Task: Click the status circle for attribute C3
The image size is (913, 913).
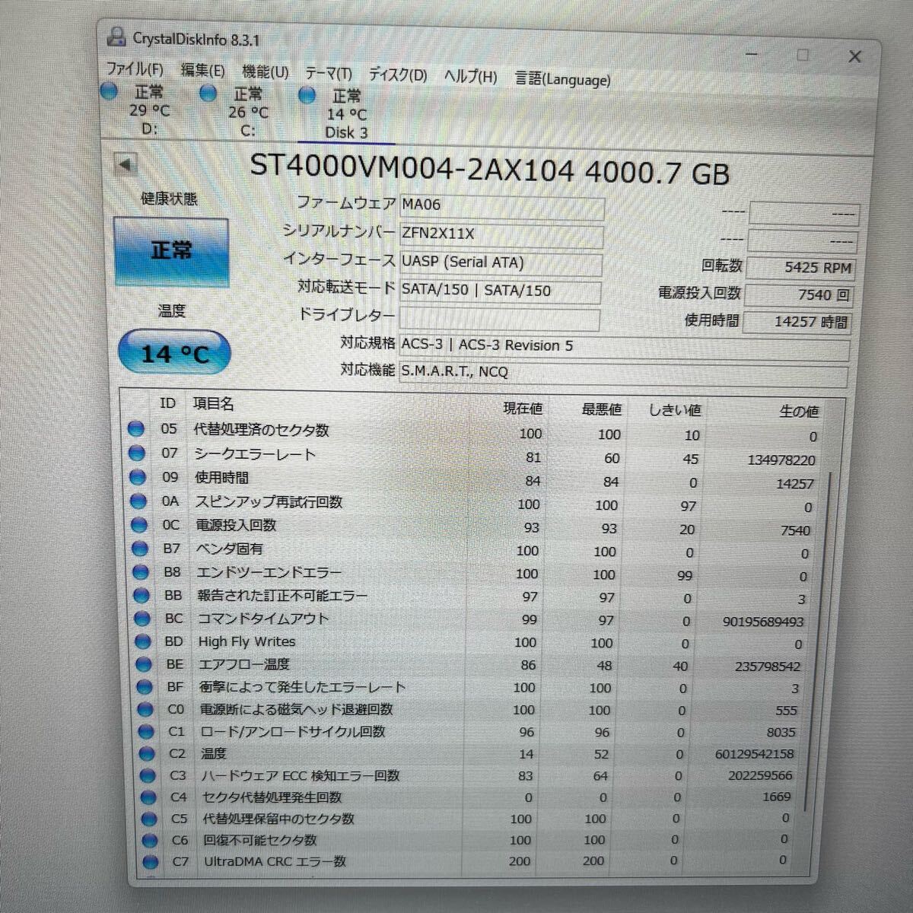Action: (148, 776)
